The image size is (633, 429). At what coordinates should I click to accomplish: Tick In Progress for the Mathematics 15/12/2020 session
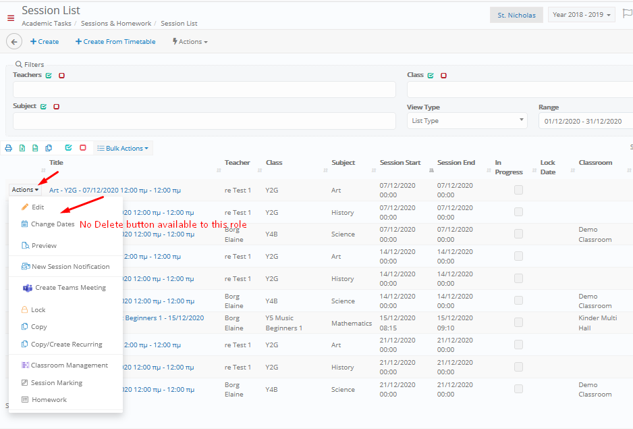coord(519,322)
